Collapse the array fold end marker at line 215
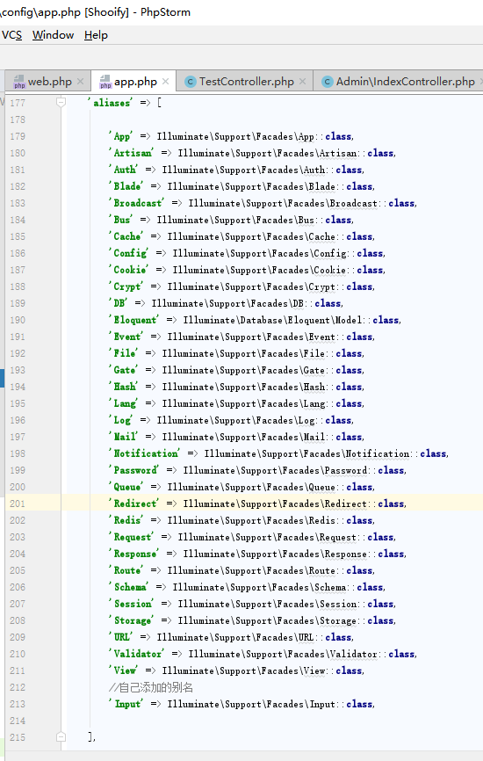 [61, 736]
